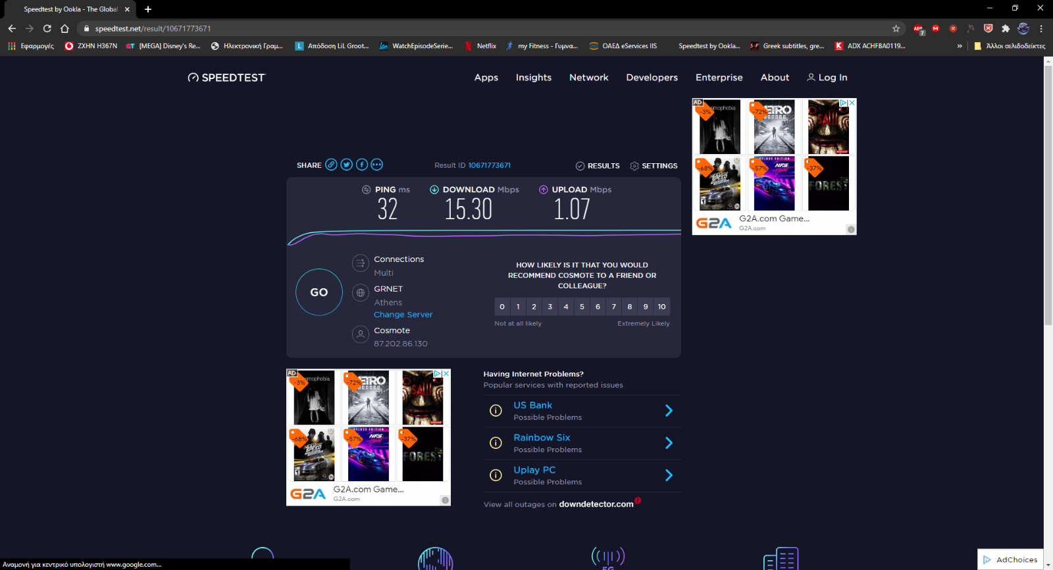Viewport: 1053px width, 570px height.
Task: Click the GRNET server globe icon
Action: (361, 293)
